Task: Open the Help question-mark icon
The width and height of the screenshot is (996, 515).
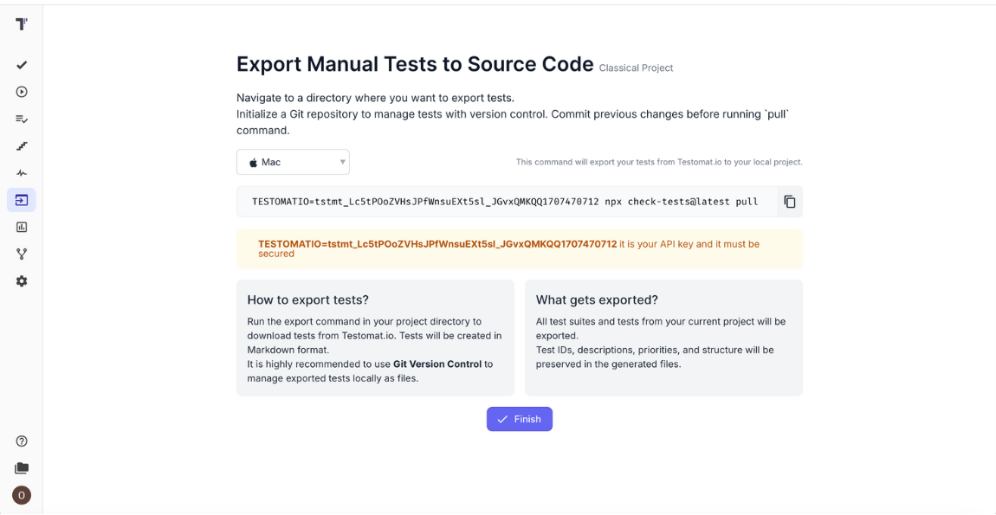Action: point(22,441)
